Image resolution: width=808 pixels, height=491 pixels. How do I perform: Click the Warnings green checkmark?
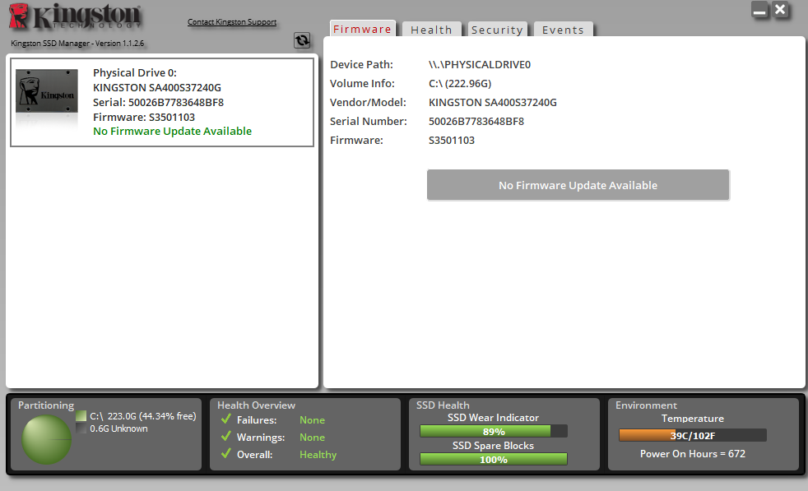tap(225, 437)
